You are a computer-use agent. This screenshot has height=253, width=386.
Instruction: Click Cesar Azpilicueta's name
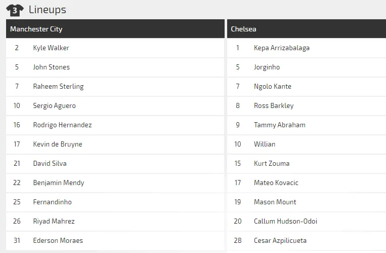pos(280,240)
